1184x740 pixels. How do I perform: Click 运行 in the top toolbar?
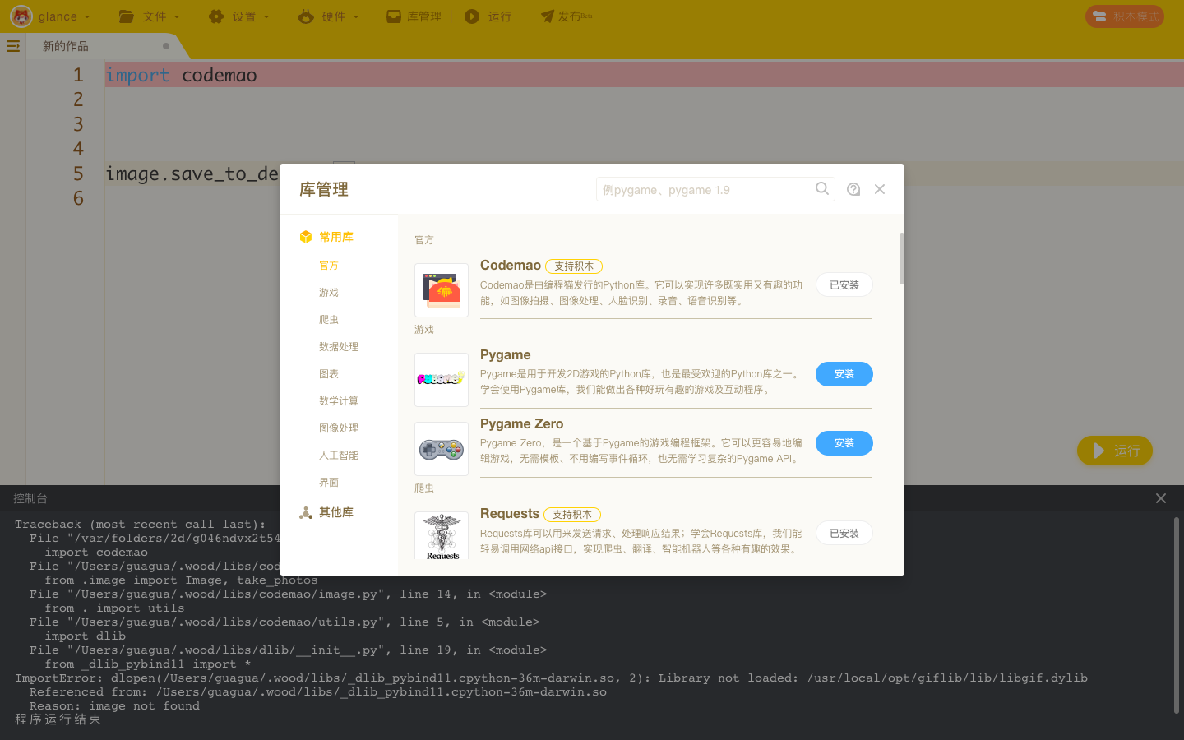488,16
